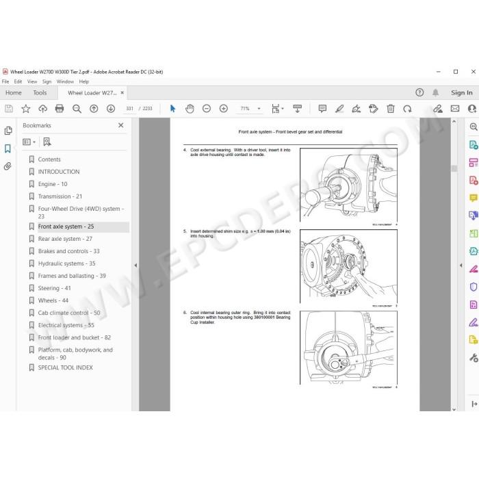Open the View menu
Screen dimensions: 479x479
point(32,81)
